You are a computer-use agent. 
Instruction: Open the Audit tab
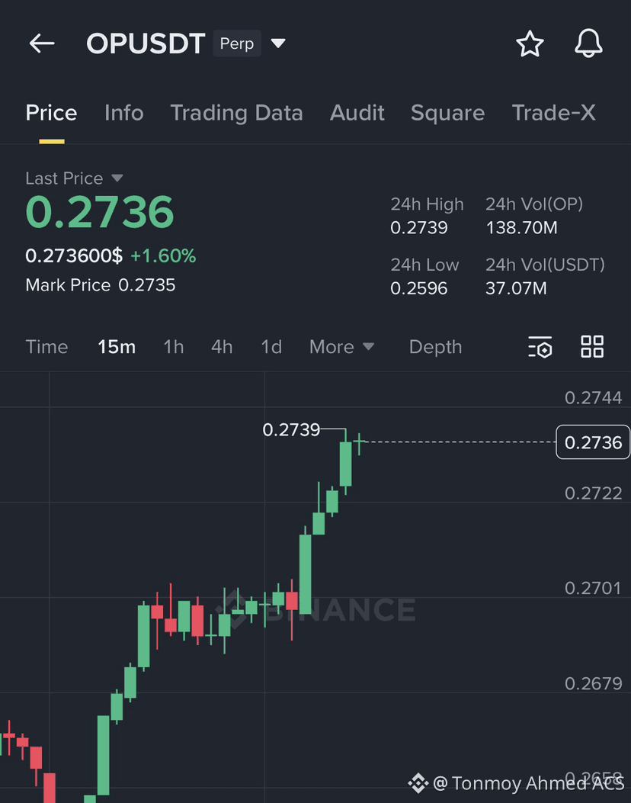coord(357,113)
